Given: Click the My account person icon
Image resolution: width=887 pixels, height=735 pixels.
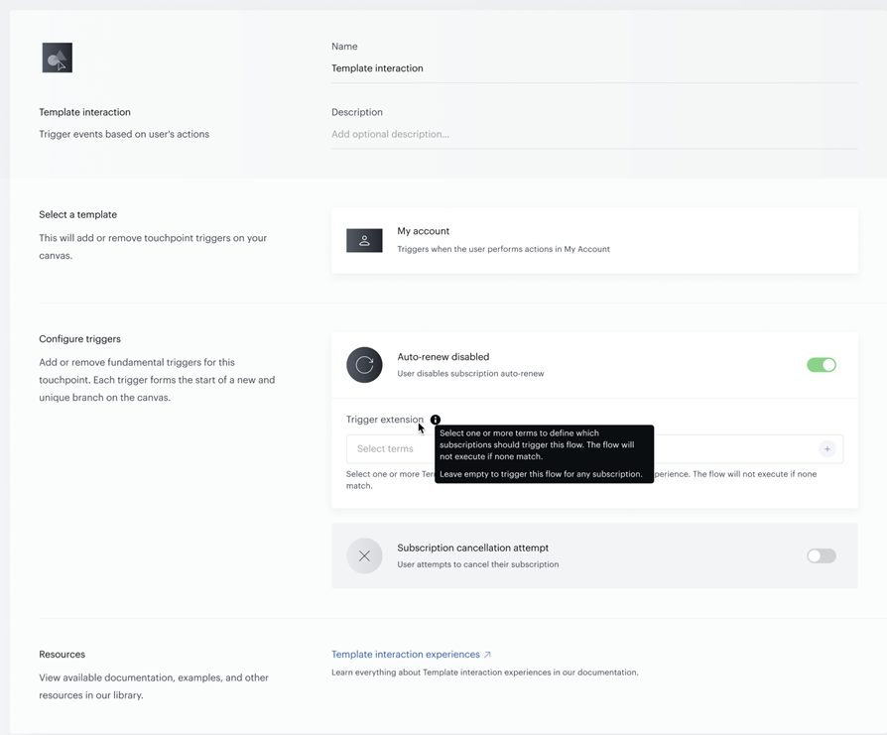Looking at the screenshot, I should click(x=364, y=240).
